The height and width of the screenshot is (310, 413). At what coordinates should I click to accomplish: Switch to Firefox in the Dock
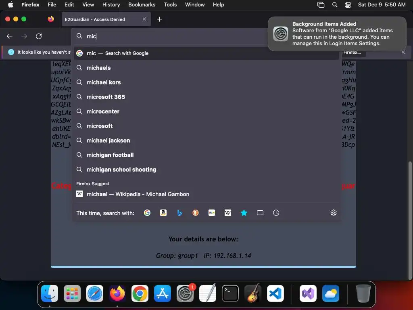(x=117, y=293)
